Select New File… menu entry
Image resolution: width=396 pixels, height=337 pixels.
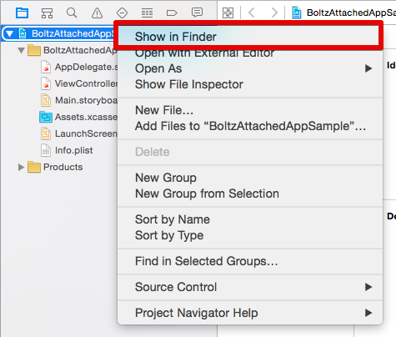(164, 110)
